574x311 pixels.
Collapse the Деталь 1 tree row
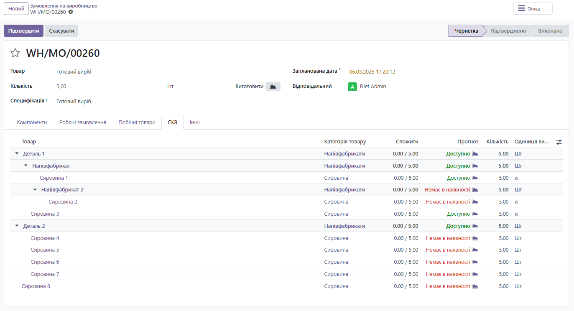pos(17,154)
